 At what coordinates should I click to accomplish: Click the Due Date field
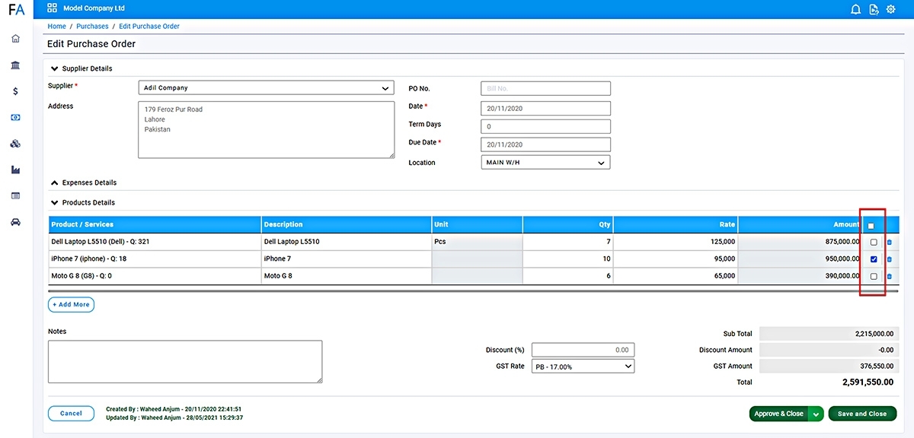(x=545, y=144)
